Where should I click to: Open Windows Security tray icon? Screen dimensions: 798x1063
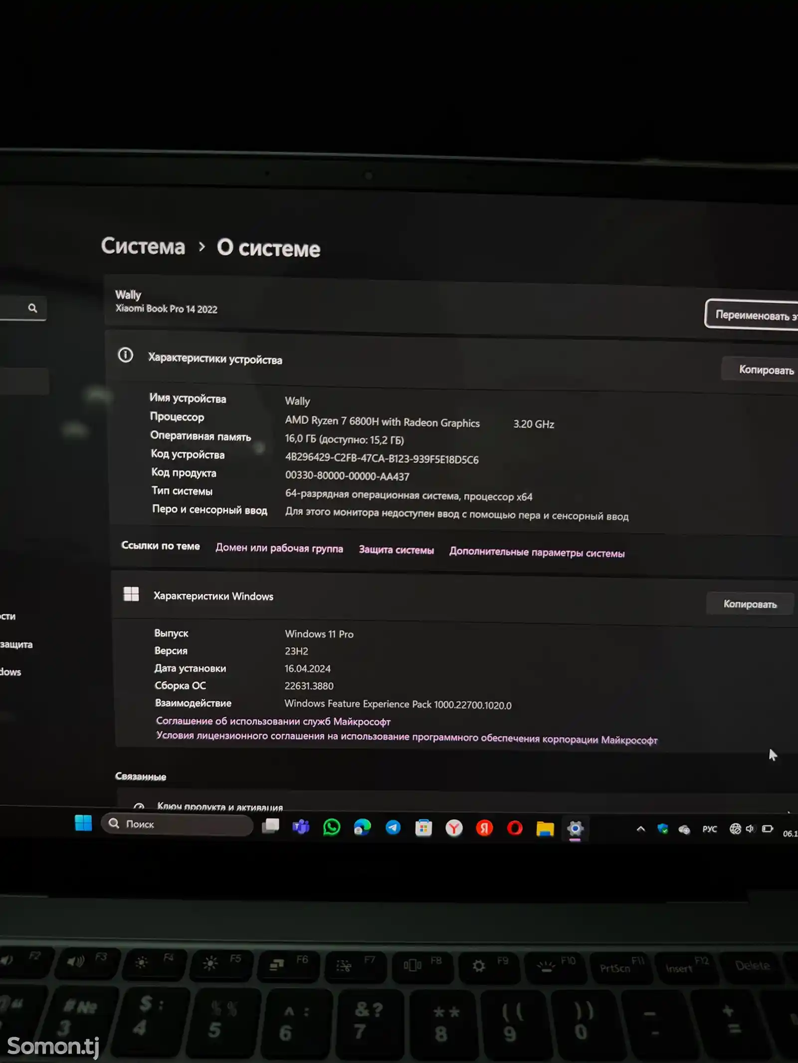coord(662,829)
